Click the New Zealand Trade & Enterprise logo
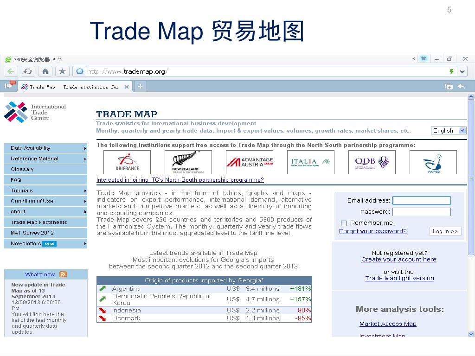The image size is (475, 356). pyautogui.click(x=188, y=162)
